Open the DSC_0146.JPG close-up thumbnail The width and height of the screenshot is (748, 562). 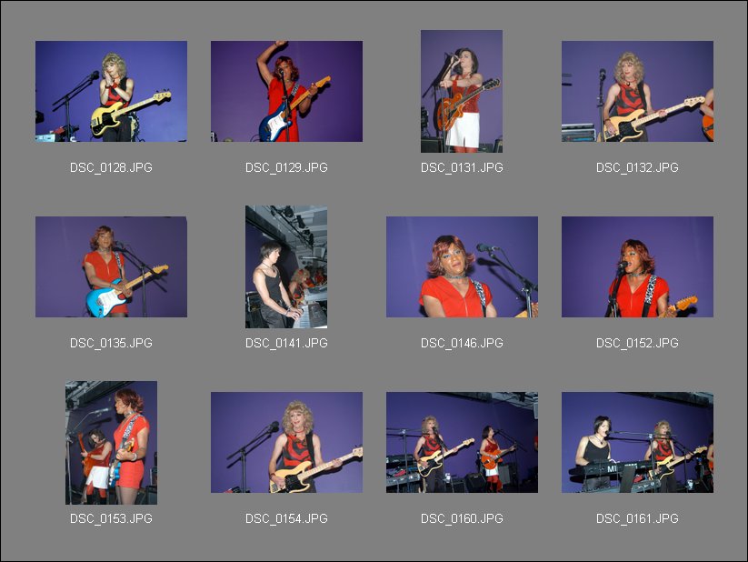point(462,267)
